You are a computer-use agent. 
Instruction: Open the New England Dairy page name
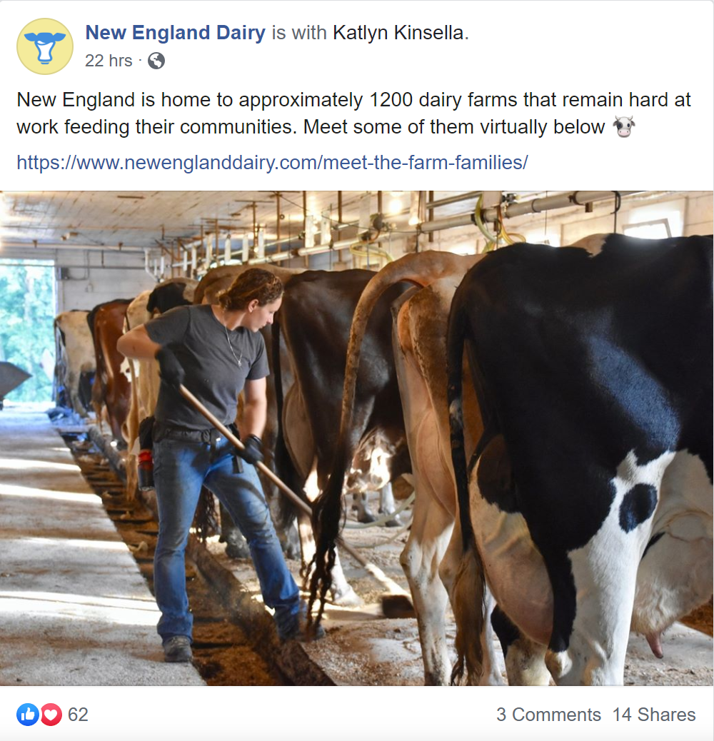[x=175, y=33]
